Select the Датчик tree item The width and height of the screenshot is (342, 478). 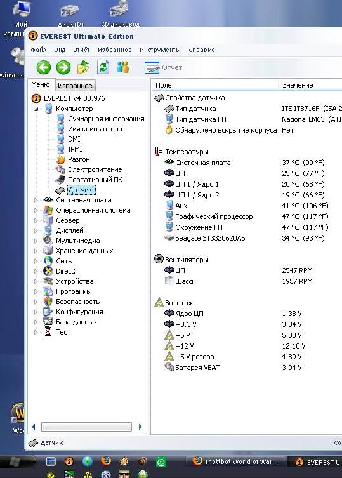(x=80, y=190)
